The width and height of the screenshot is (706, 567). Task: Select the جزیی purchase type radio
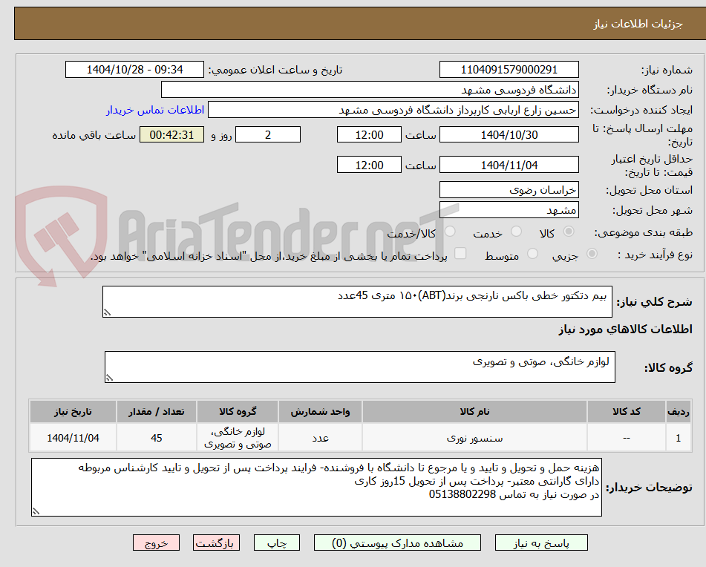(x=592, y=254)
